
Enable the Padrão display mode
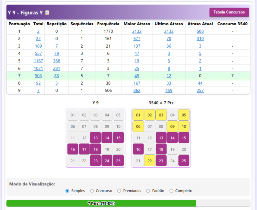[x=148, y=191]
